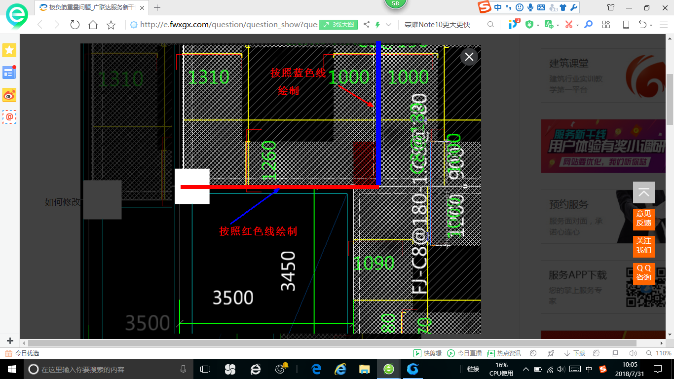The width and height of the screenshot is (674, 379).
Task: Close the enlarged image overlay
Action: coord(469,57)
